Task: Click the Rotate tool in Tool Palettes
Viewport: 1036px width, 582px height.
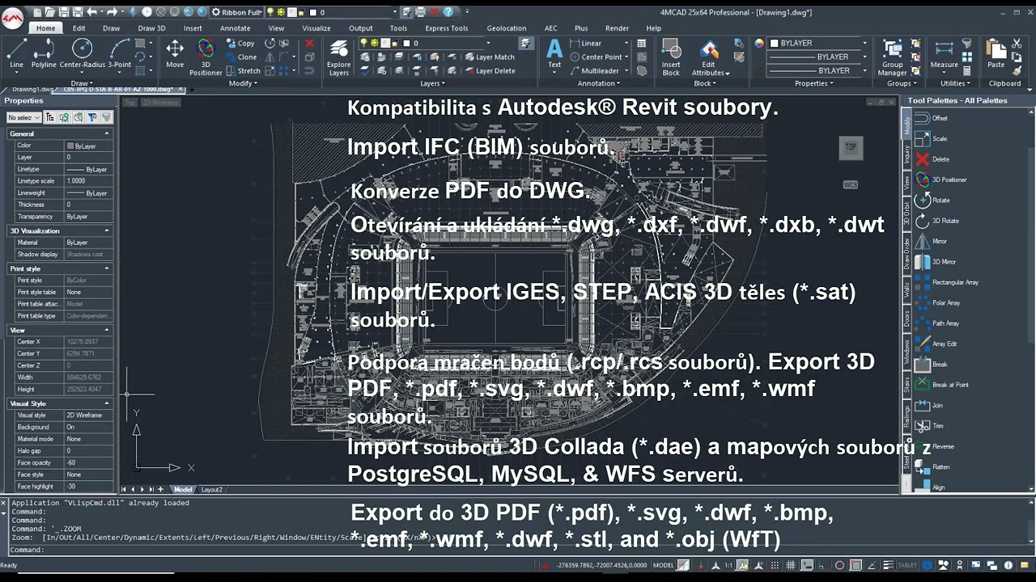Action: coord(932,200)
